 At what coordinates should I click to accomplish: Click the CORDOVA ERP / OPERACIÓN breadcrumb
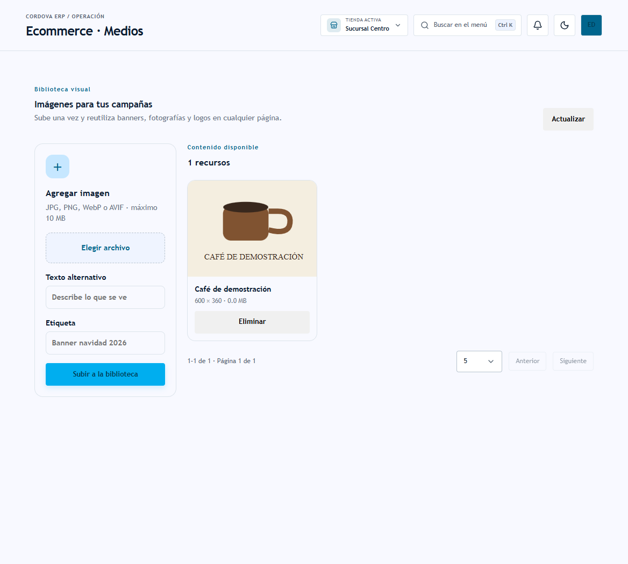tap(65, 17)
